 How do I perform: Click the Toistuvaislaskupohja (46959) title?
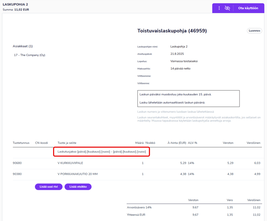172,31
